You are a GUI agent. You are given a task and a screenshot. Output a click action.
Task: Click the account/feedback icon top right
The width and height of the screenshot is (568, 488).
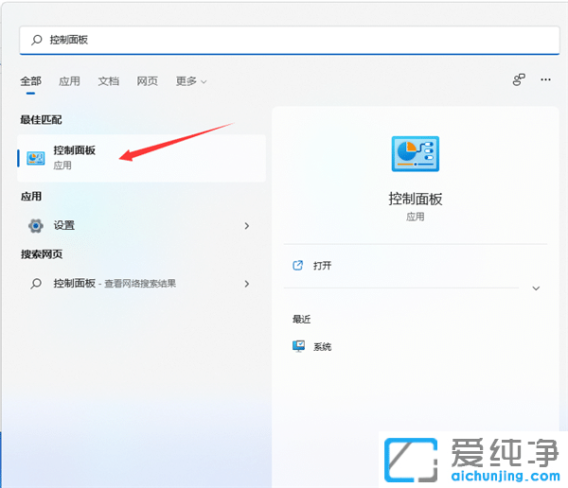click(x=519, y=79)
